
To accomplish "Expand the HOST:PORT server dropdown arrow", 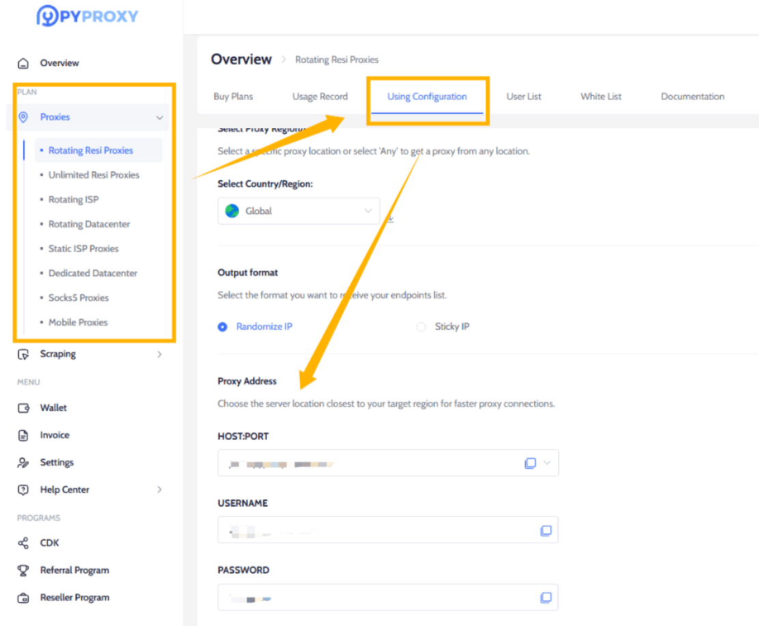I will click(547, 463).
